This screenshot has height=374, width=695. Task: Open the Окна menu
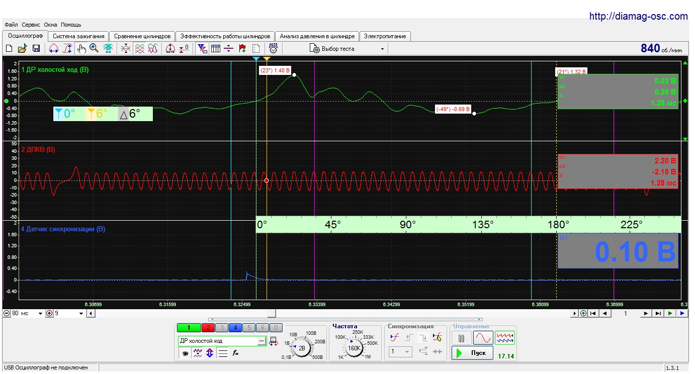click(x=50, y=25)
